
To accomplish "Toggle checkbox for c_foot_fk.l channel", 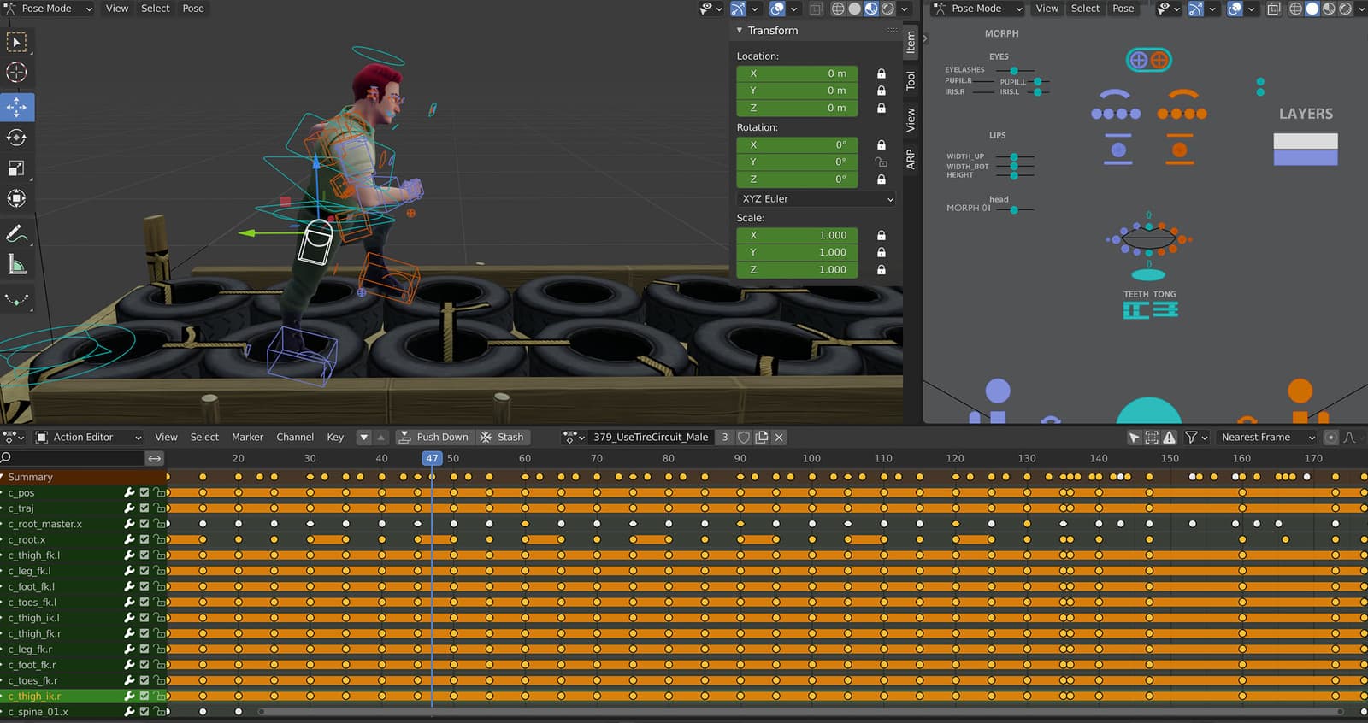I will (144, 586).
